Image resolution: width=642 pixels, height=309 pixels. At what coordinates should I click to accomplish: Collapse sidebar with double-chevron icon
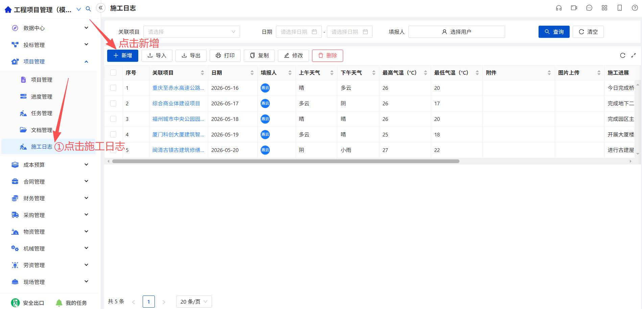tap(101, 8)
